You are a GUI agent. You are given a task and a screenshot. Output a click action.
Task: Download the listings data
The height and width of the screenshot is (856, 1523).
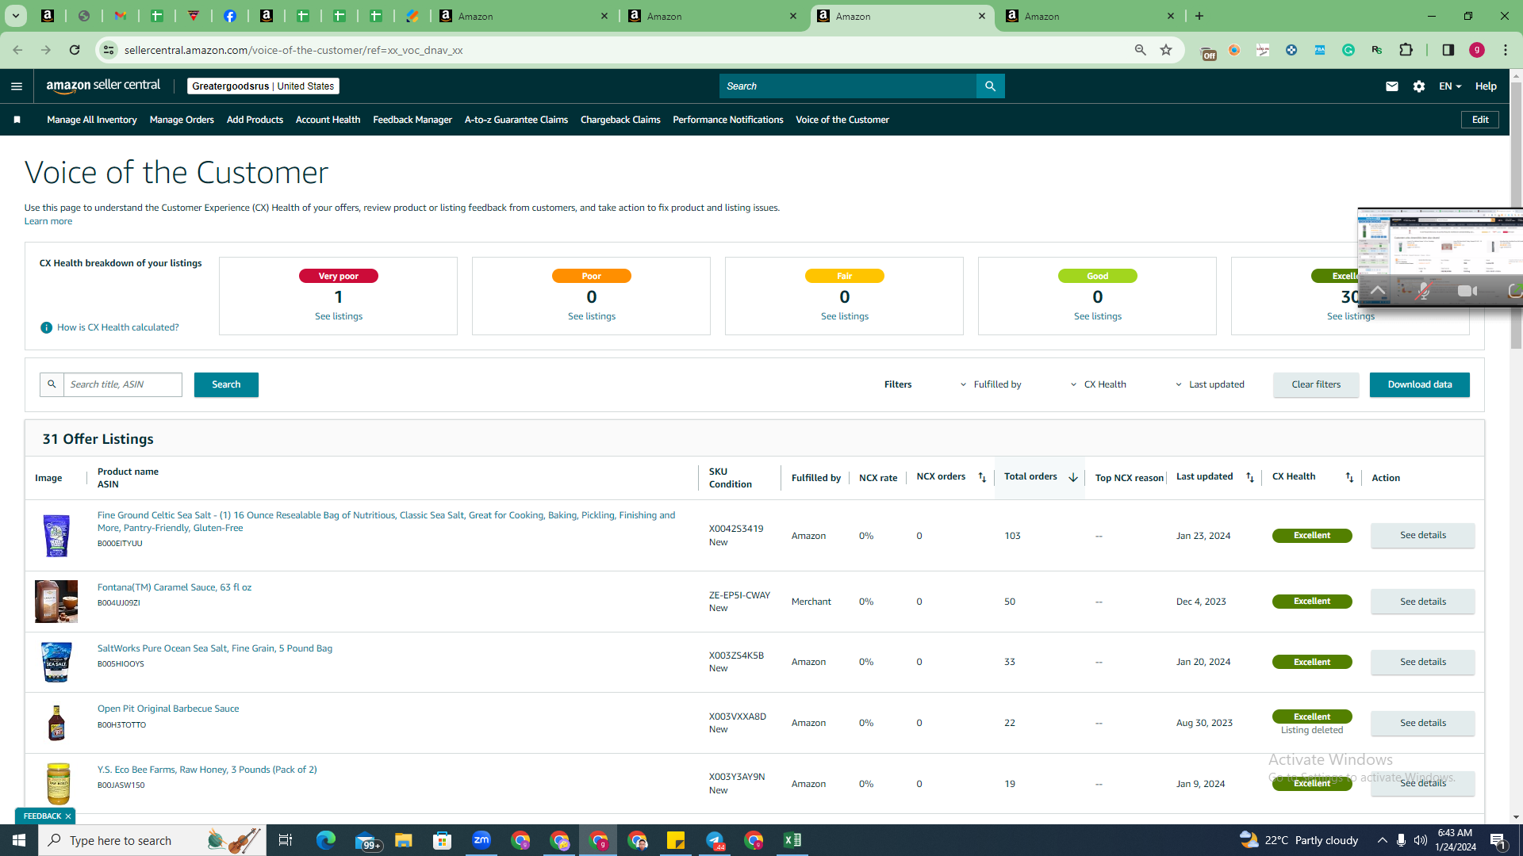click(x=1420, y=384)
